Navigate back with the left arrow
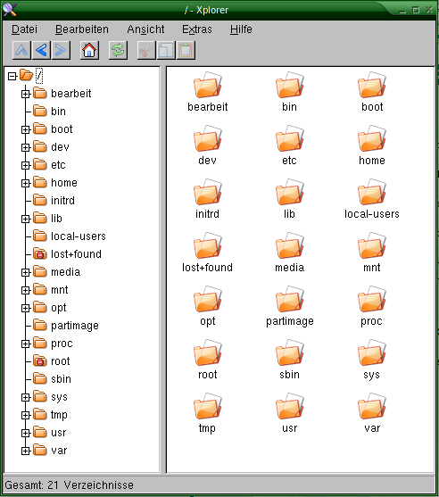 click(x=41, y=50)
